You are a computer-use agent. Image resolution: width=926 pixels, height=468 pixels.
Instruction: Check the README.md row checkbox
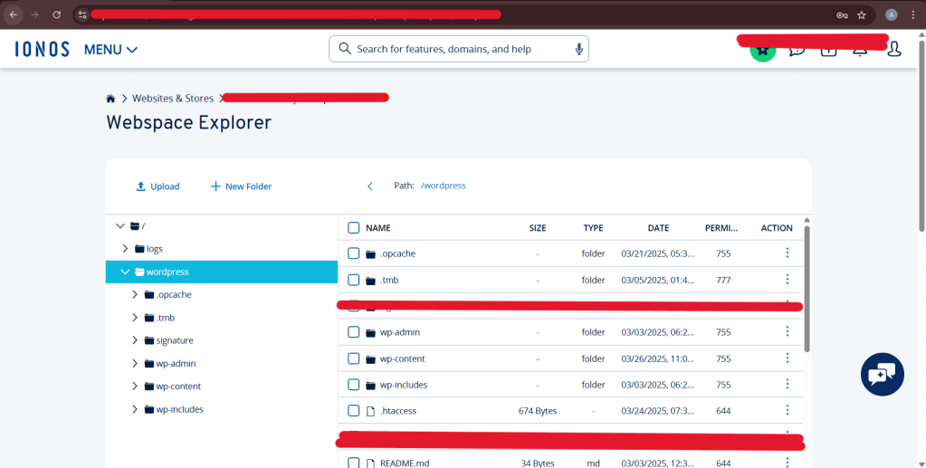[353, 463]
